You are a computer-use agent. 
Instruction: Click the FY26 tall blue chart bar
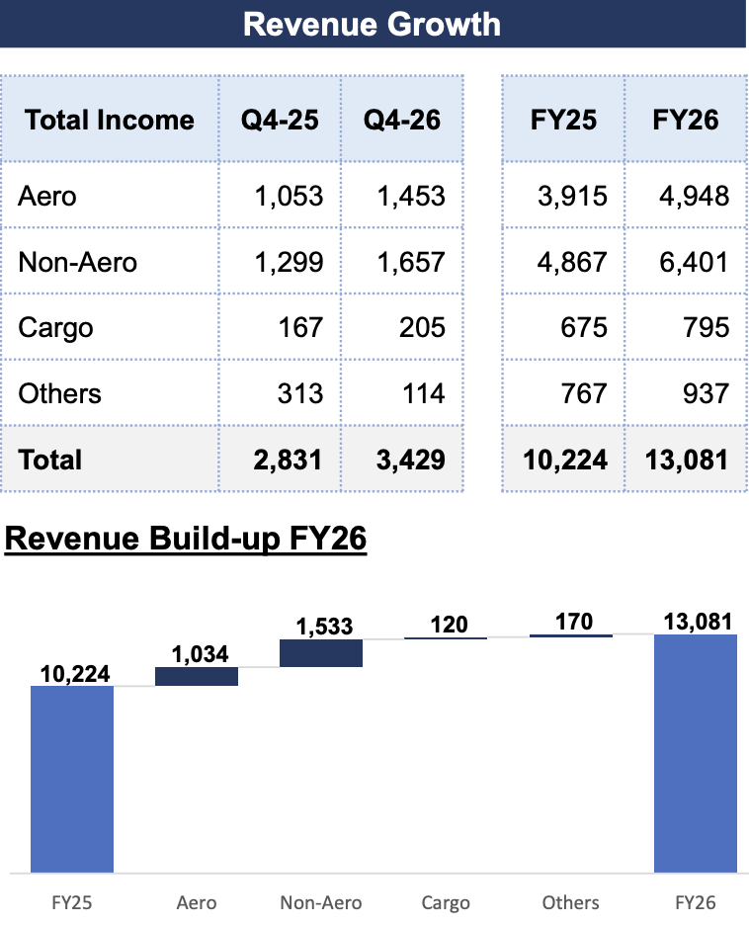click(x=696, y=753)
